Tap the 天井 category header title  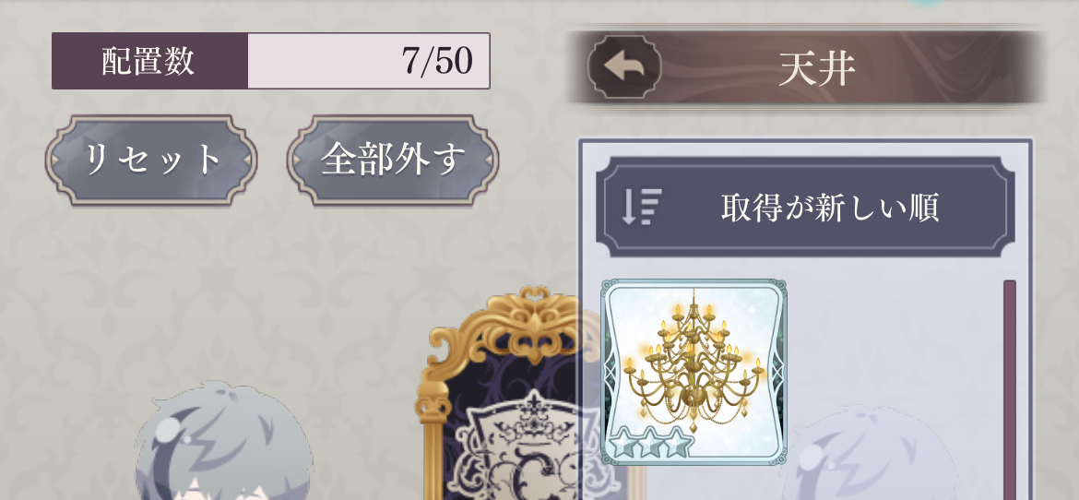(x=817, y=67)
